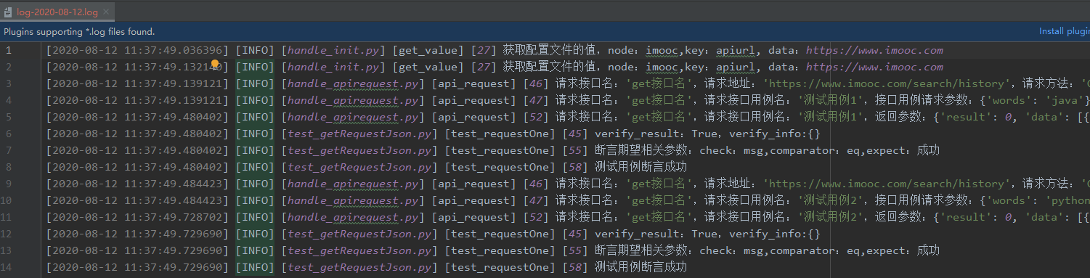Click the [52] line marker on line 11
The height and width of the screenshot is (278, 1090).
tap(536, 217)
